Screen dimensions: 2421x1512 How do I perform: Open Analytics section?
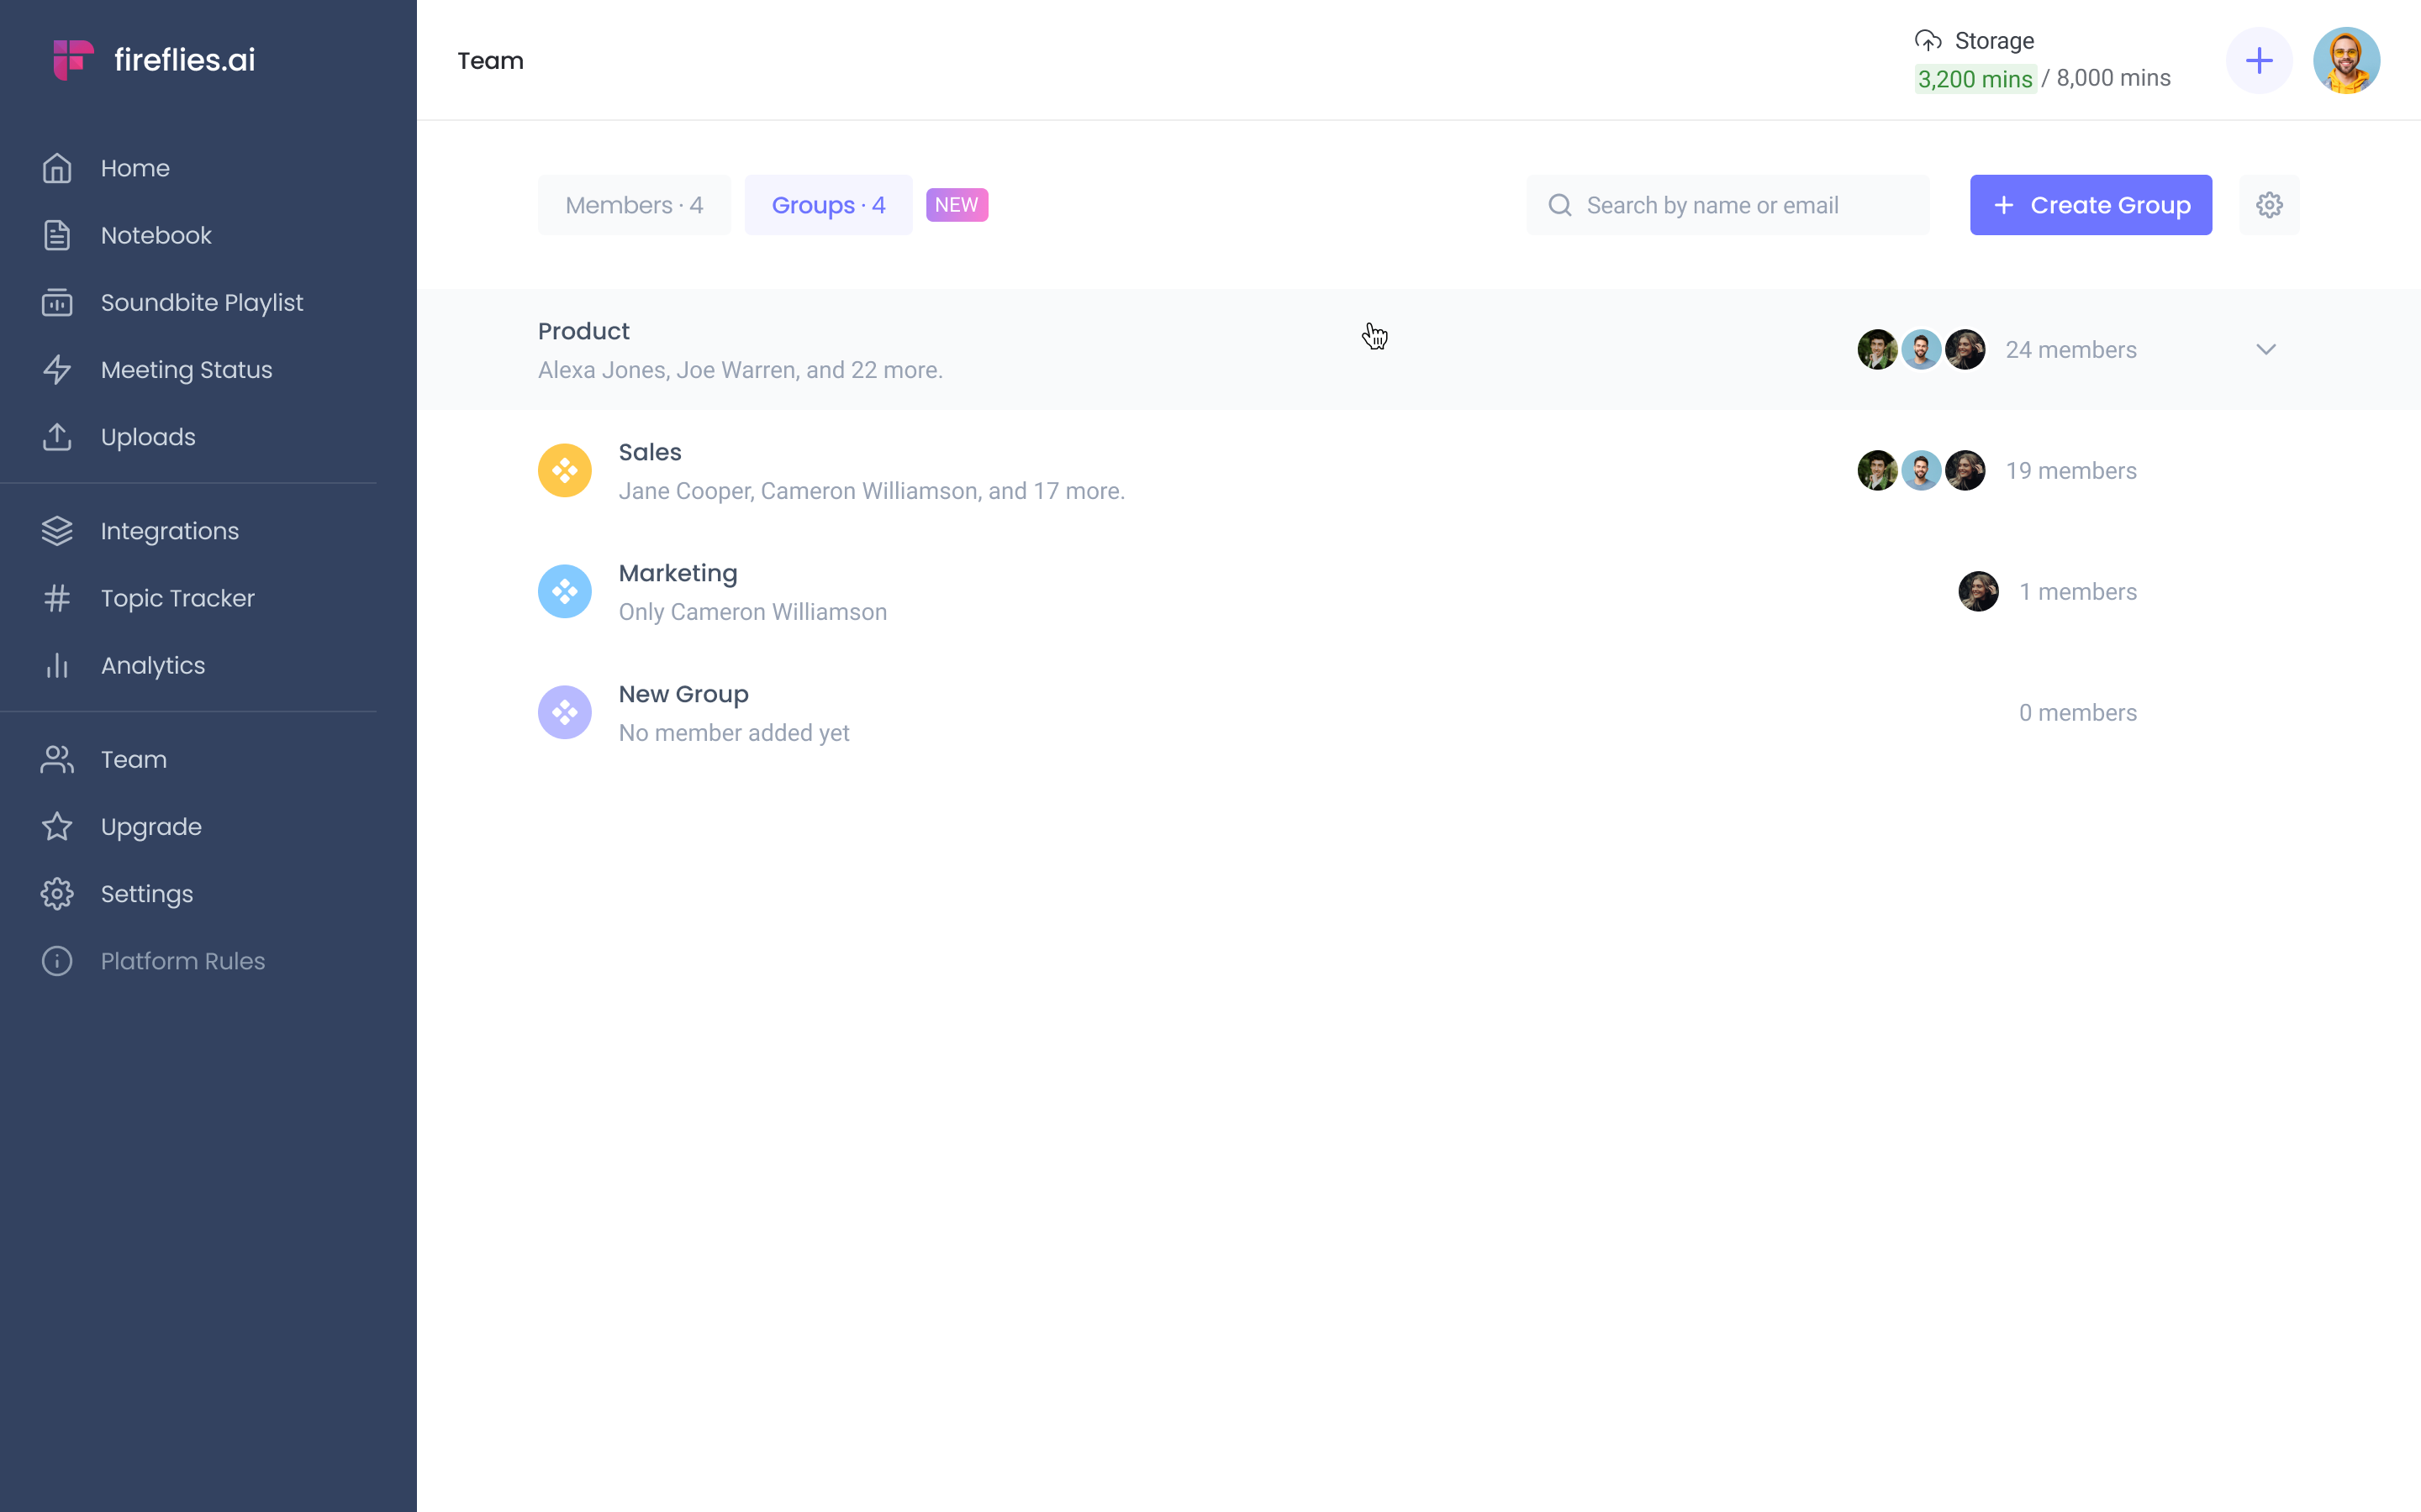pos(153,664)
